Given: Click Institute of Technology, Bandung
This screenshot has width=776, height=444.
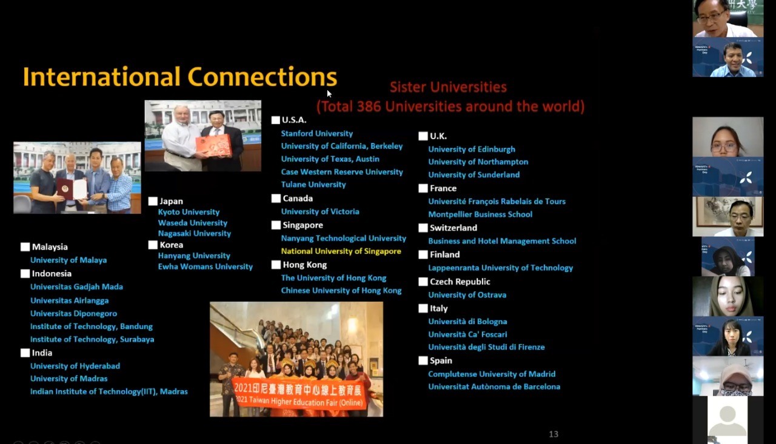Looking at the screenshot, I should (x=92, y=326).
